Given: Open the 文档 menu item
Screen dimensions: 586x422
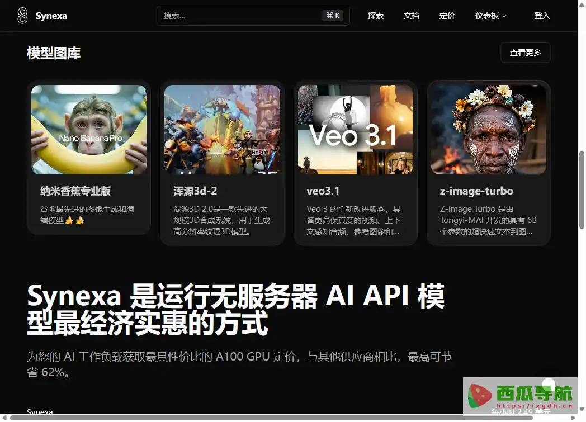Looking at the screenshot, I should tap(412, 16).
